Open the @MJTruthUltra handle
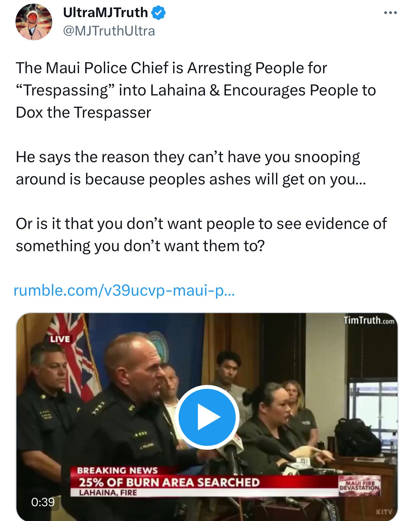This screenshot has width=414, height=521. pyautogui.click(x=109, y=31)
